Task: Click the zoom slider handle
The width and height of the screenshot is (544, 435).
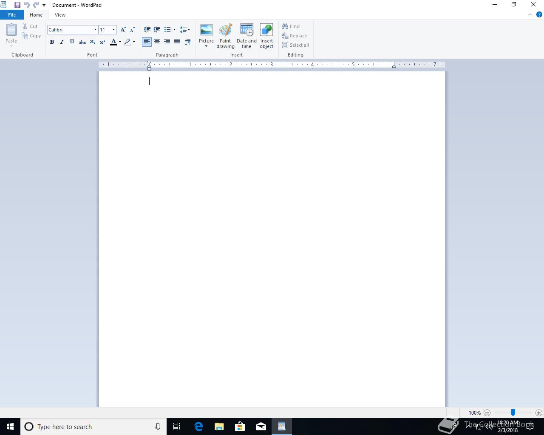Action: click(513, 412)
